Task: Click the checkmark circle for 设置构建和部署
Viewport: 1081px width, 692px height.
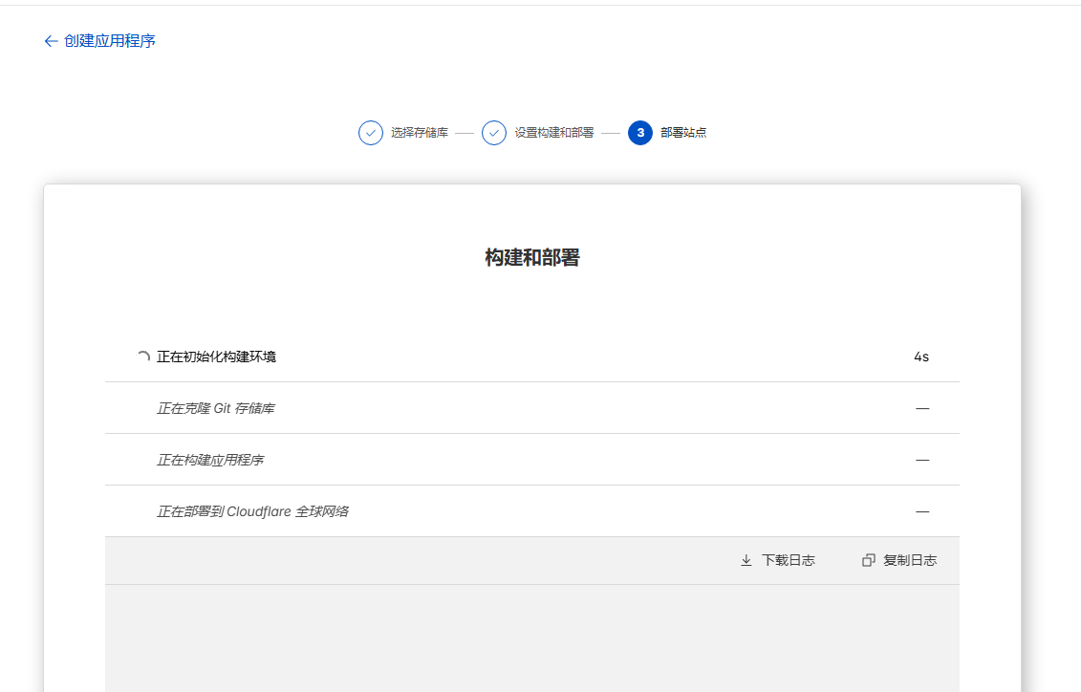Action: pos(494,133)
